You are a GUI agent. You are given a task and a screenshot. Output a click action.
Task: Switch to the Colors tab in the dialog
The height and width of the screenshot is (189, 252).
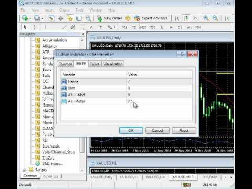coord(94,64)
